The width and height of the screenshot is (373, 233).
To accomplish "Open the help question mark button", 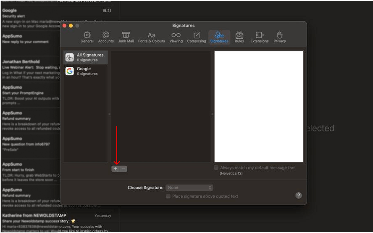I will [299, 196].
